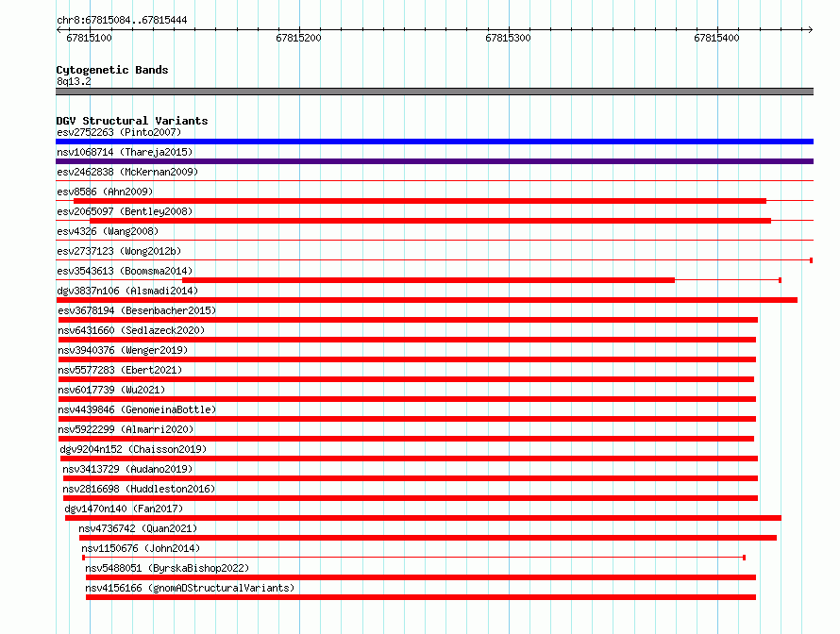The image size is (840, 634).
Task: Click the Cytogenetic Bands track title
Action: coord(112,70)
